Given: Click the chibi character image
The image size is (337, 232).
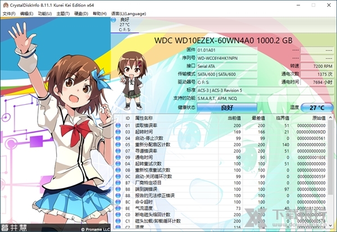Looking at the screenshot, I should click(x=131, y=80).
